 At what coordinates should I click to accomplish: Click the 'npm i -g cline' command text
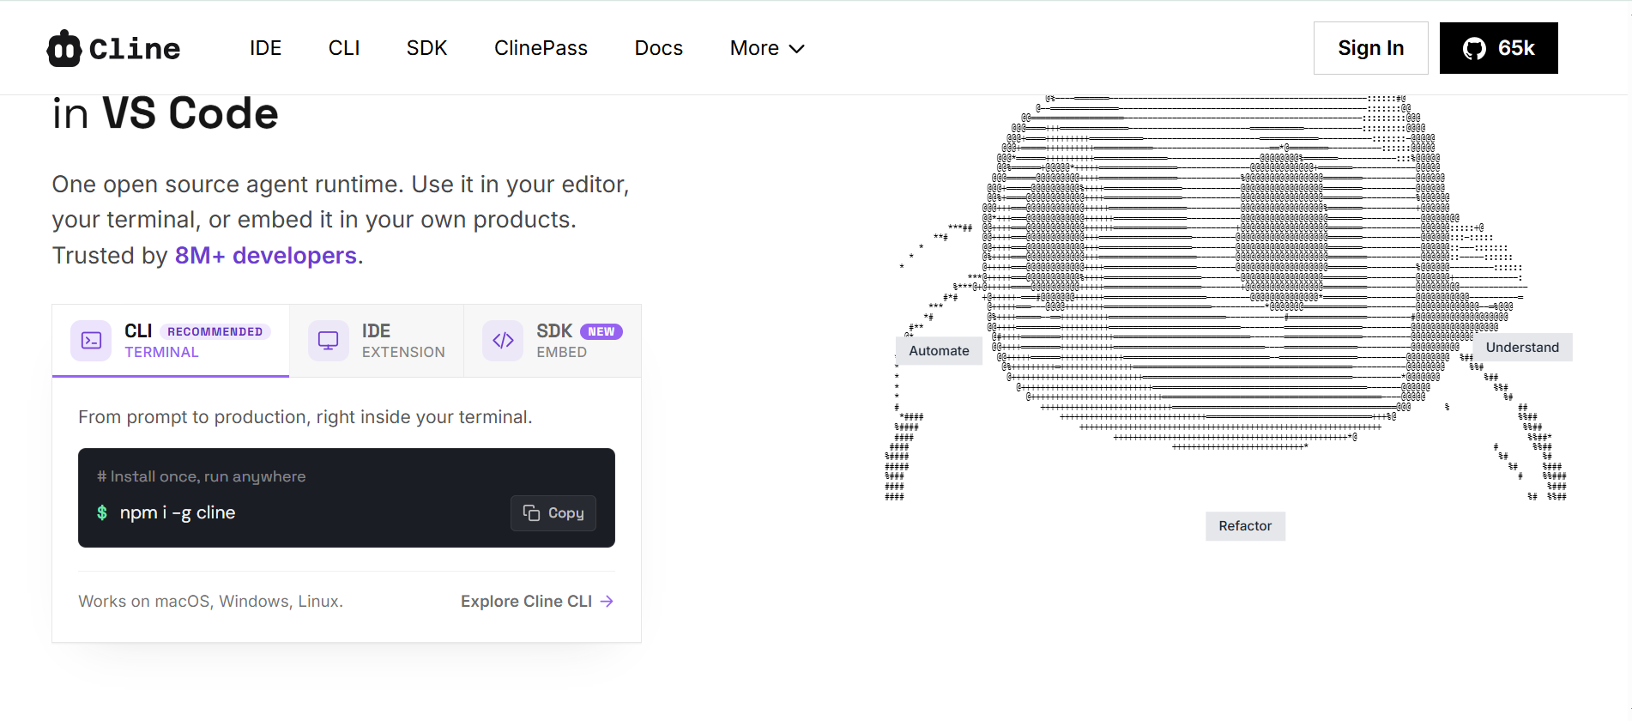point(178,513)
